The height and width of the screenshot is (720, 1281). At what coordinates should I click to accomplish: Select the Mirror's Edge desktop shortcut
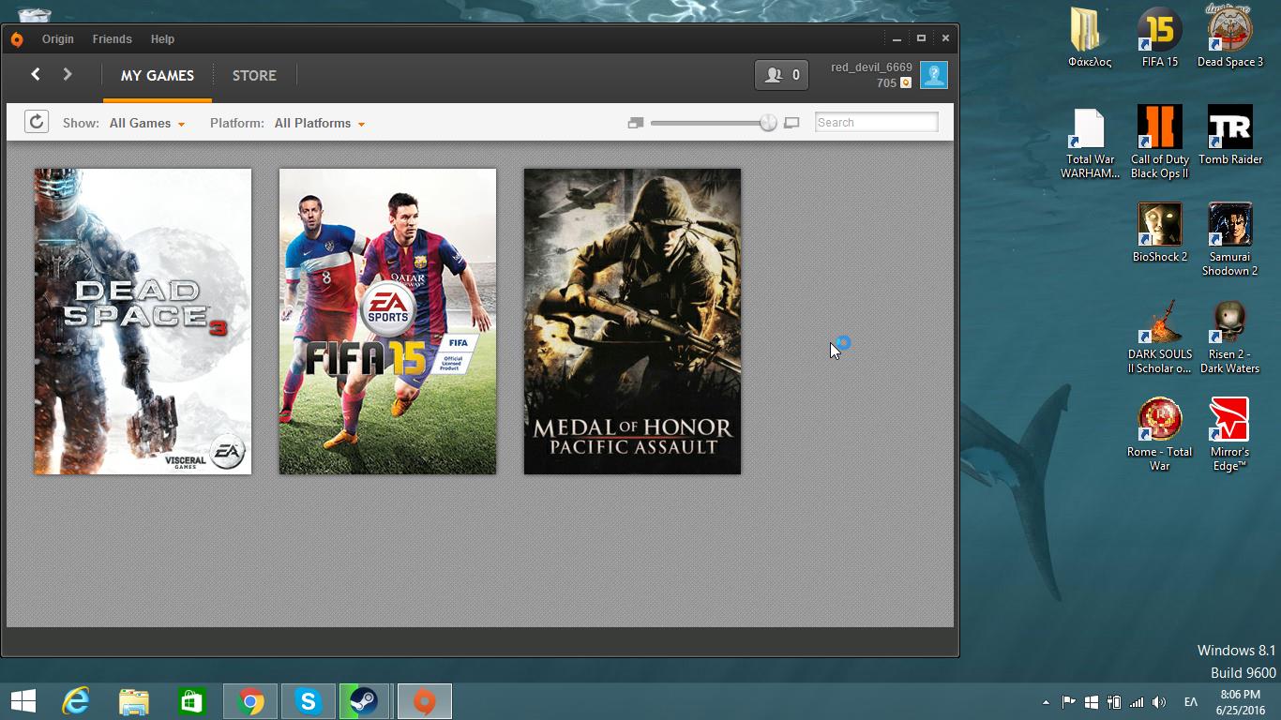(x=1230, y=435)
